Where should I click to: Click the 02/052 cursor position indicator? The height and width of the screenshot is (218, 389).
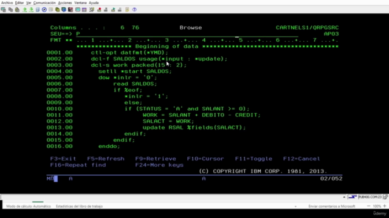coord(331,179)
